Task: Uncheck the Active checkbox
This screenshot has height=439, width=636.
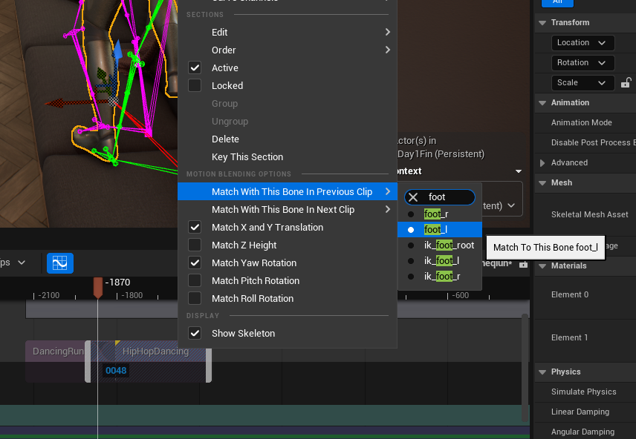Action: point(195,67)
